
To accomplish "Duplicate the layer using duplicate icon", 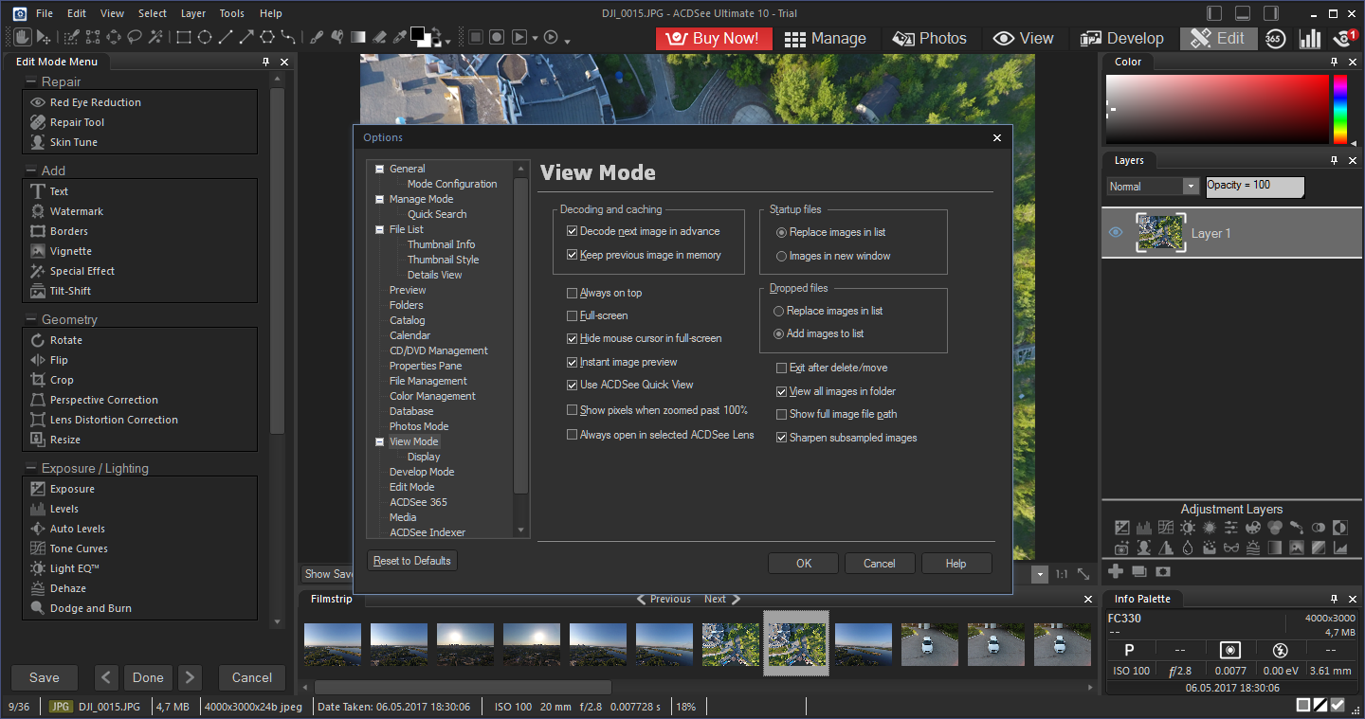I will point(1139,571).
